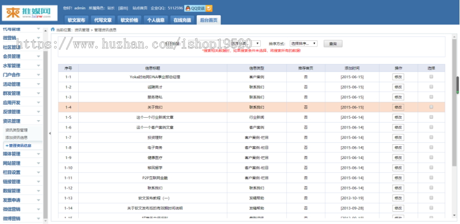Screen dimensions: 460x224
Task: Open the 排序方式 sort dropdown
Action: tap(304, 43)
